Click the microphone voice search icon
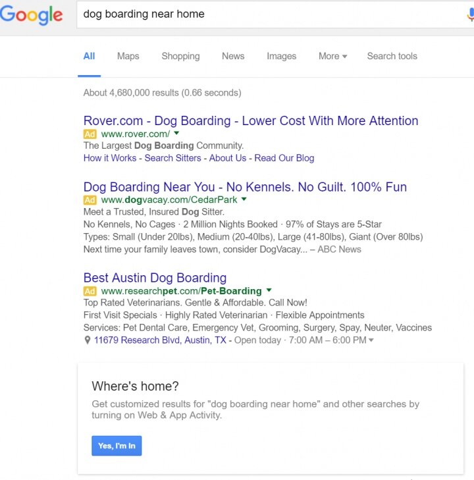 point(471,14)
